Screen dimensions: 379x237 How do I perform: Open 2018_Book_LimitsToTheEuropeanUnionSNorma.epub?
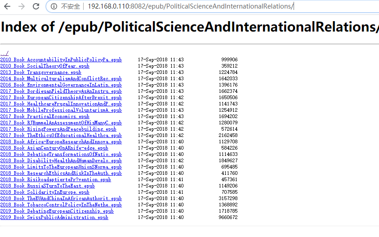coord(61,167)
